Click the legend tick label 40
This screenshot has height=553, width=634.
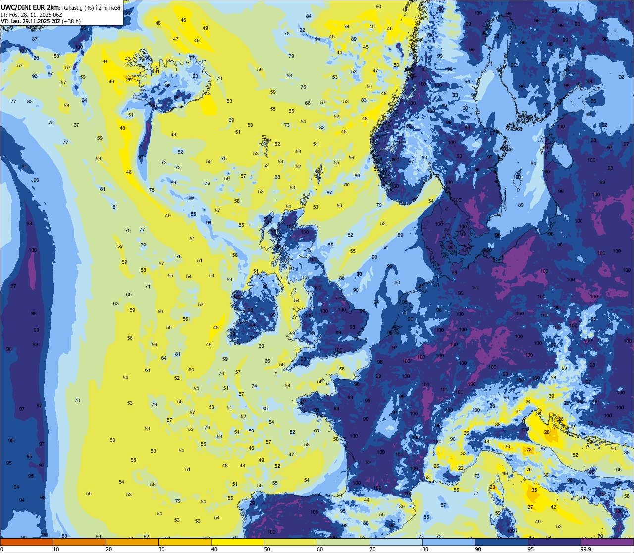pyautogui.click(x=214, y=549)
